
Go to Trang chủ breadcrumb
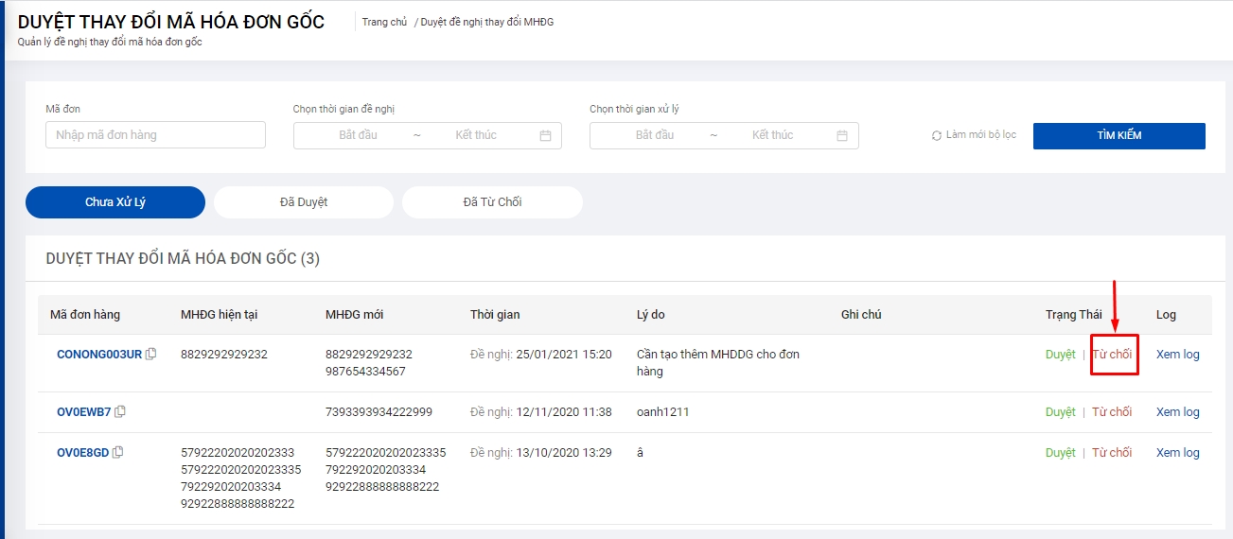click(384, 22)
